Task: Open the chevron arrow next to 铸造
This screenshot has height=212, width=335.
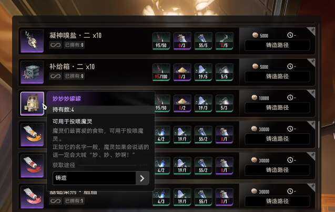Action: click(143, 178)
